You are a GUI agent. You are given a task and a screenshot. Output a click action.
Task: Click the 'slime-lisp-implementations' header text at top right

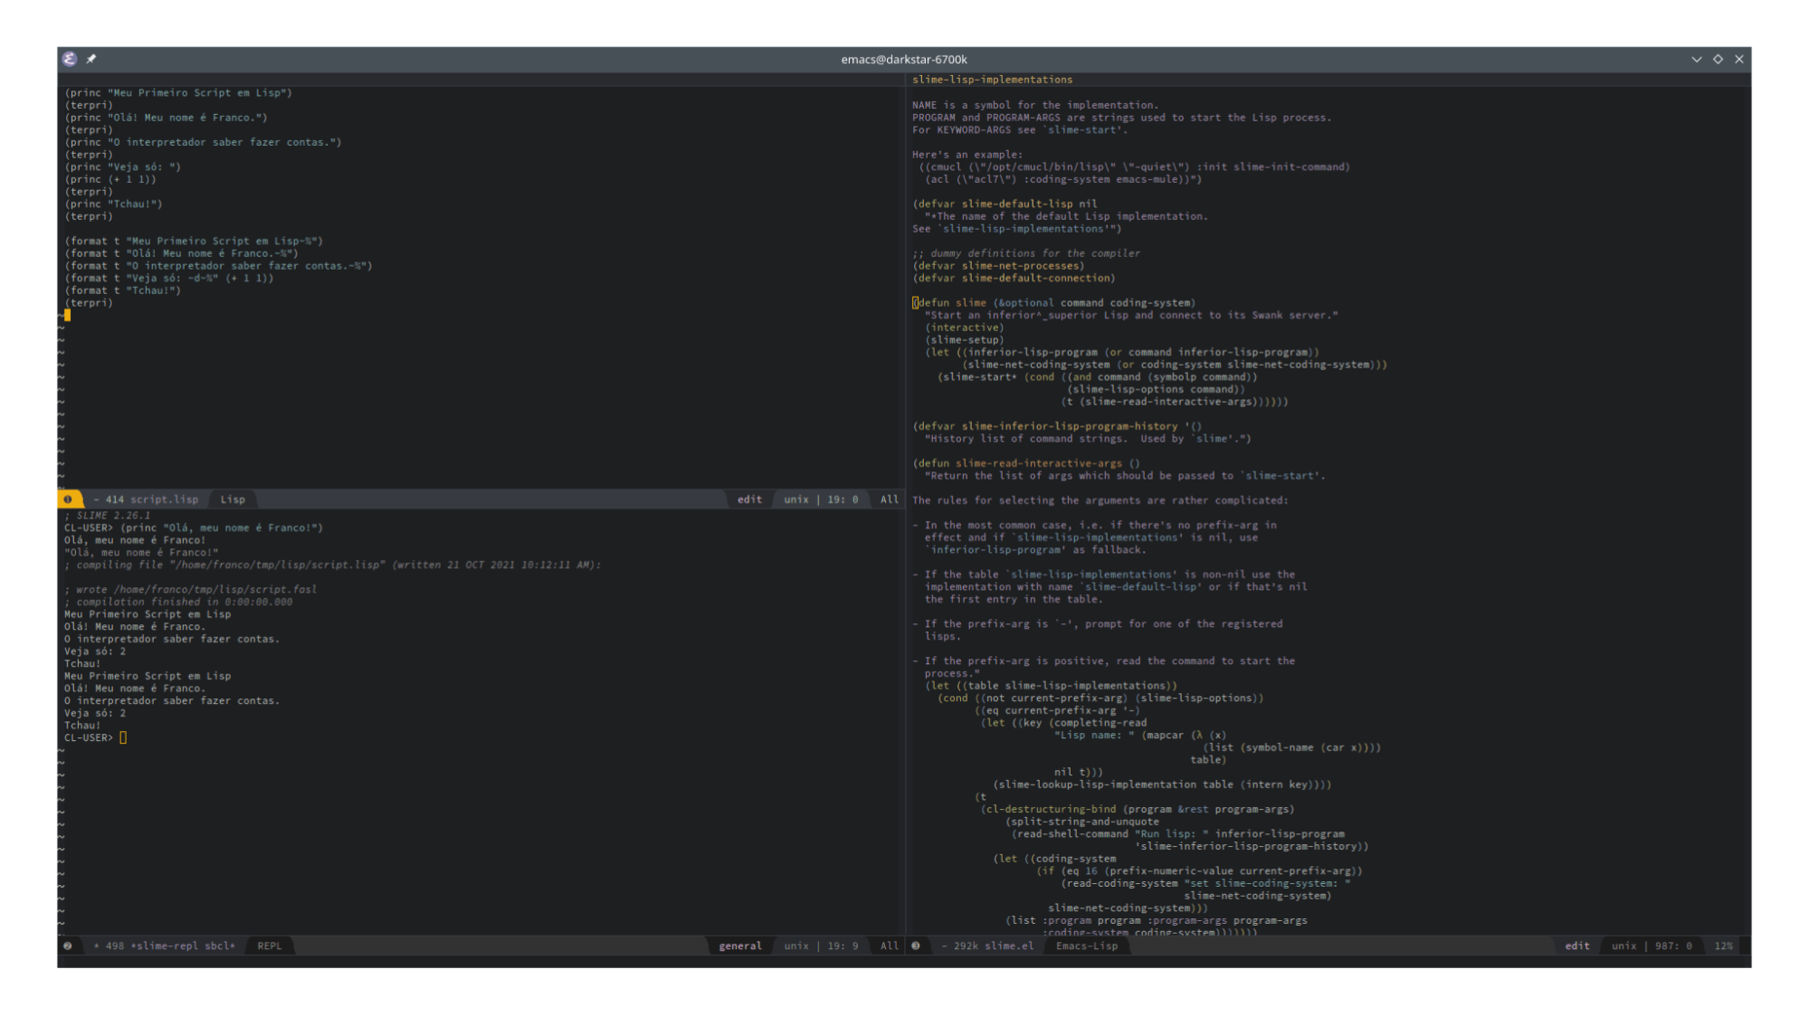[992, 81]
